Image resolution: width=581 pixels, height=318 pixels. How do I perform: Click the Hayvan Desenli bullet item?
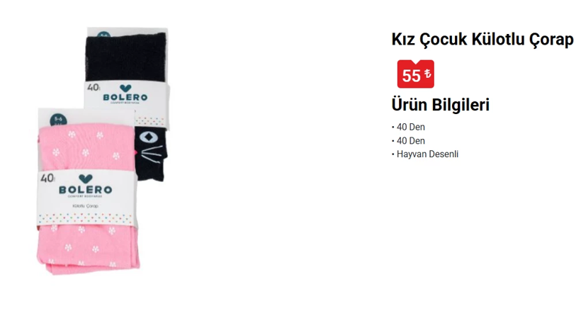[x=425, y=154]
